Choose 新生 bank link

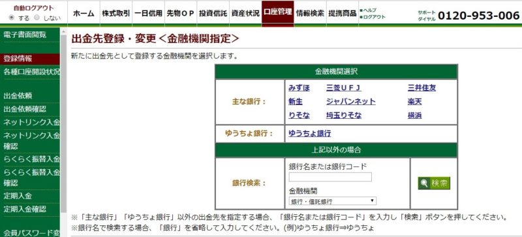(296, 102)
